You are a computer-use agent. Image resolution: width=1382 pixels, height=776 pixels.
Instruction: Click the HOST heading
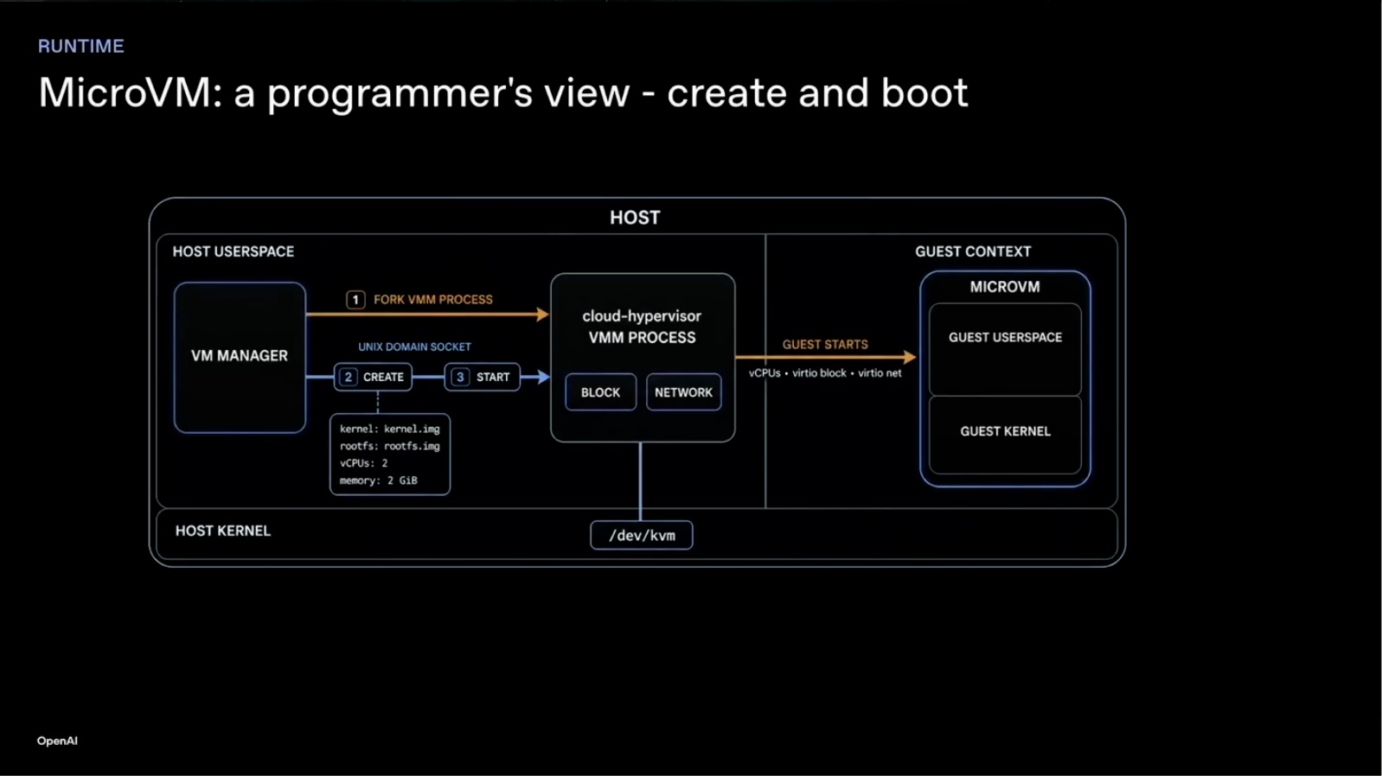pyautogui.click(x=635, y=218)
